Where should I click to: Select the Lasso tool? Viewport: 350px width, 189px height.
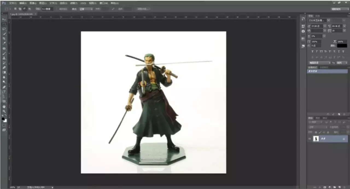[4, 29]
